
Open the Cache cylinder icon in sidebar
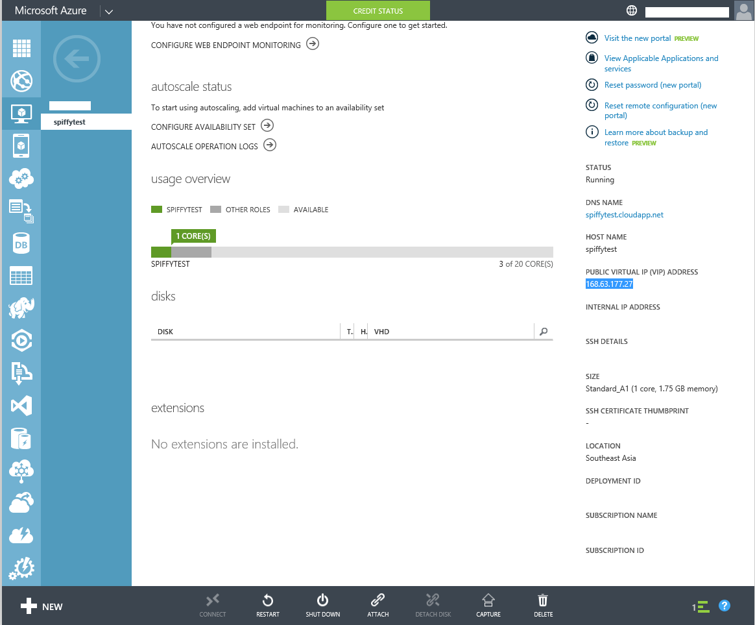pos(21,439)
